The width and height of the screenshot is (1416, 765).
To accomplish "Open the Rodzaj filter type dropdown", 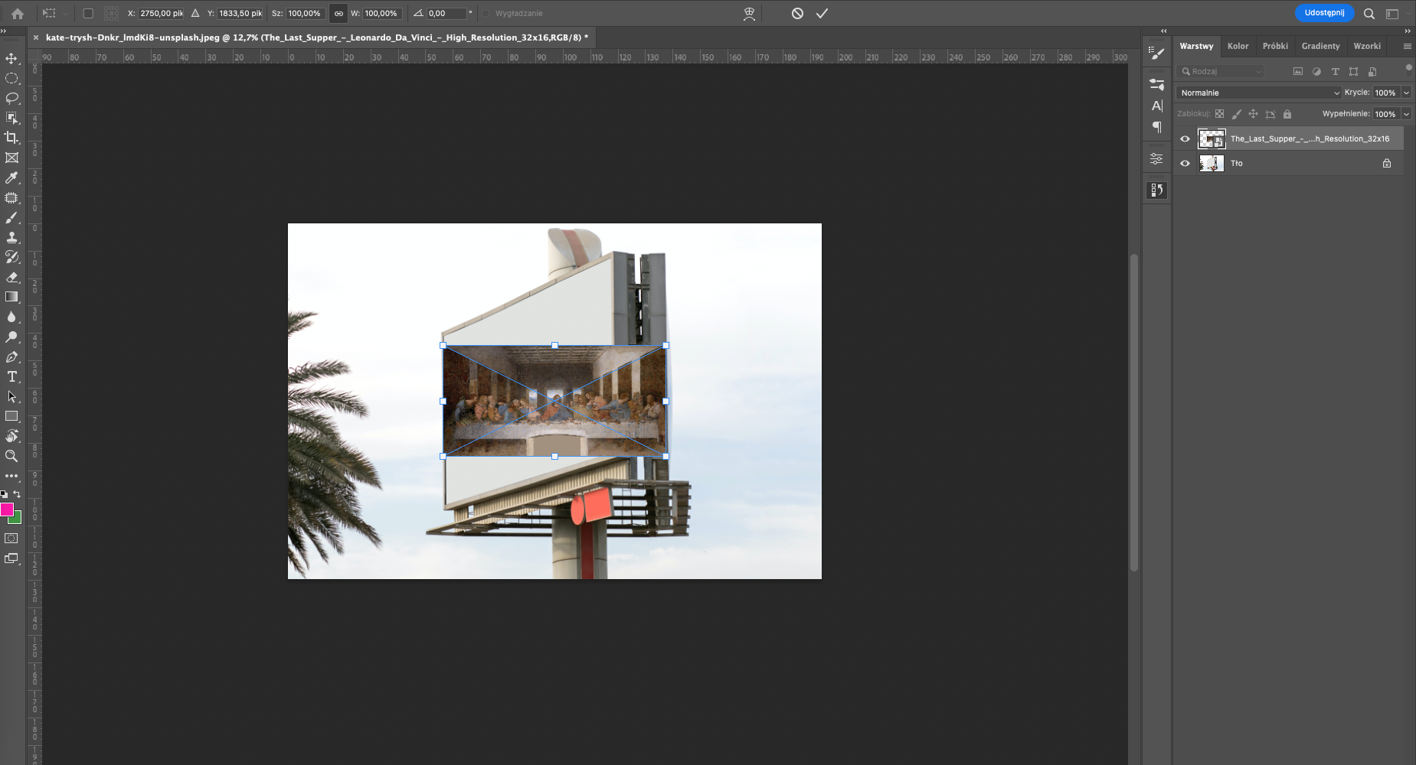I will click(x=1221, y=71).
